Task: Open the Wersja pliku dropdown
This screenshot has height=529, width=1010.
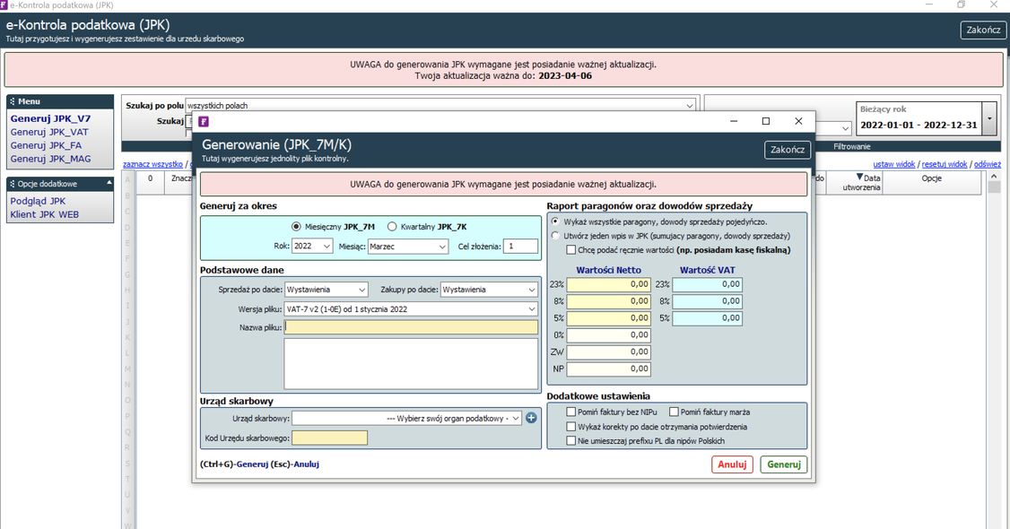Action: pos(411,309)
